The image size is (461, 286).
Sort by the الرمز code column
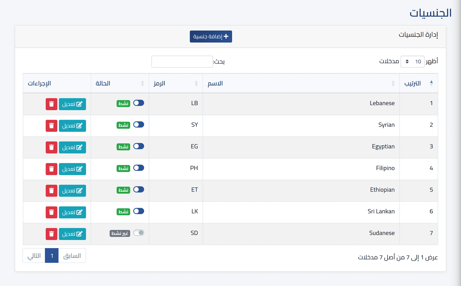(176, 83)
